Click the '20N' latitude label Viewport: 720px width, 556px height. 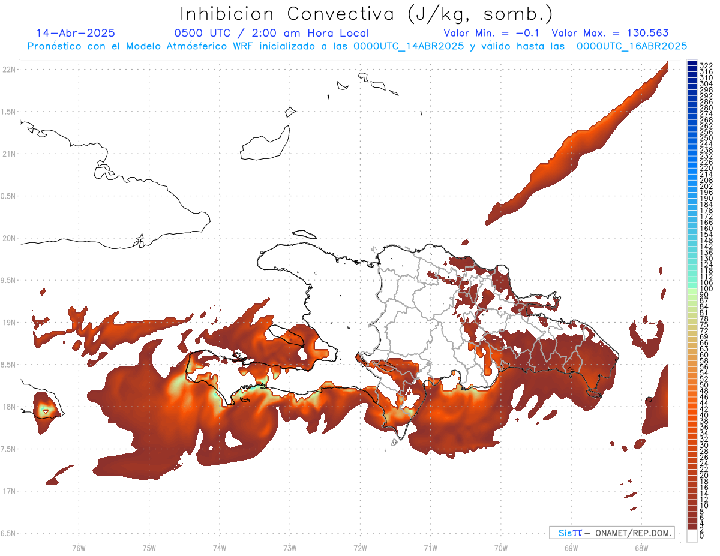click(9, 238)
